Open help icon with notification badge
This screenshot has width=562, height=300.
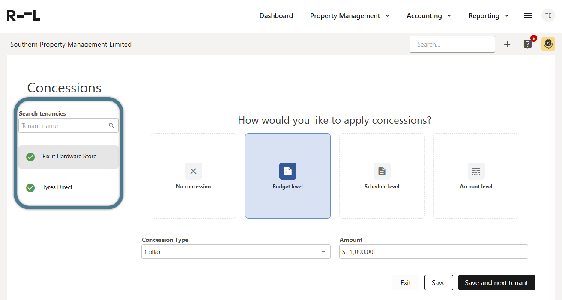click(528, 44)
